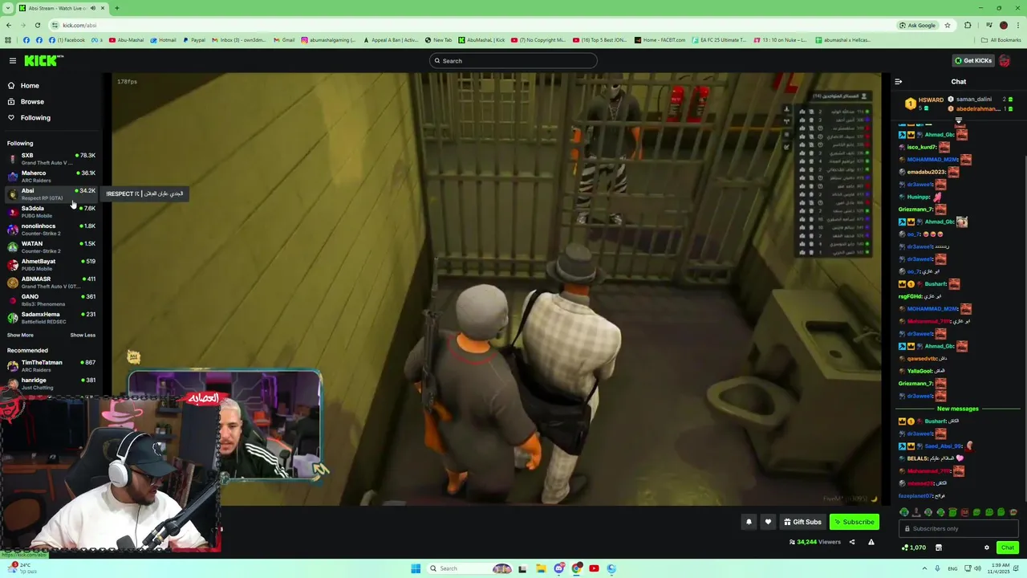Click Get KICKs button
This screenshot has width=1027, height=578.
click(x=972, y=61)
